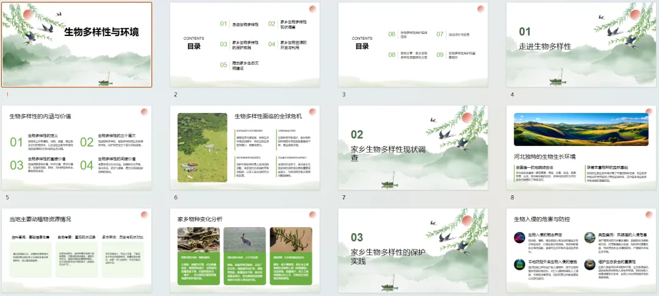Click slide number label 2 under first 目录 slide

click(x=176, y=95)
